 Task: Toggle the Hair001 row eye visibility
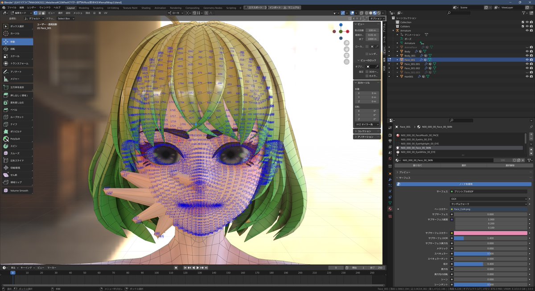(x=527, y=77)
